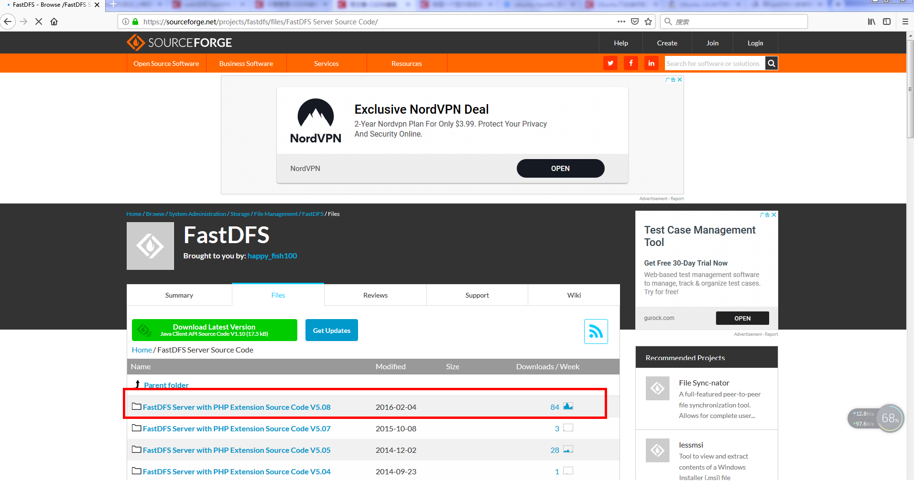914x481 pixels.
Task: Open the Firefox hamburger menu
Action: click(x=905, y=21)
